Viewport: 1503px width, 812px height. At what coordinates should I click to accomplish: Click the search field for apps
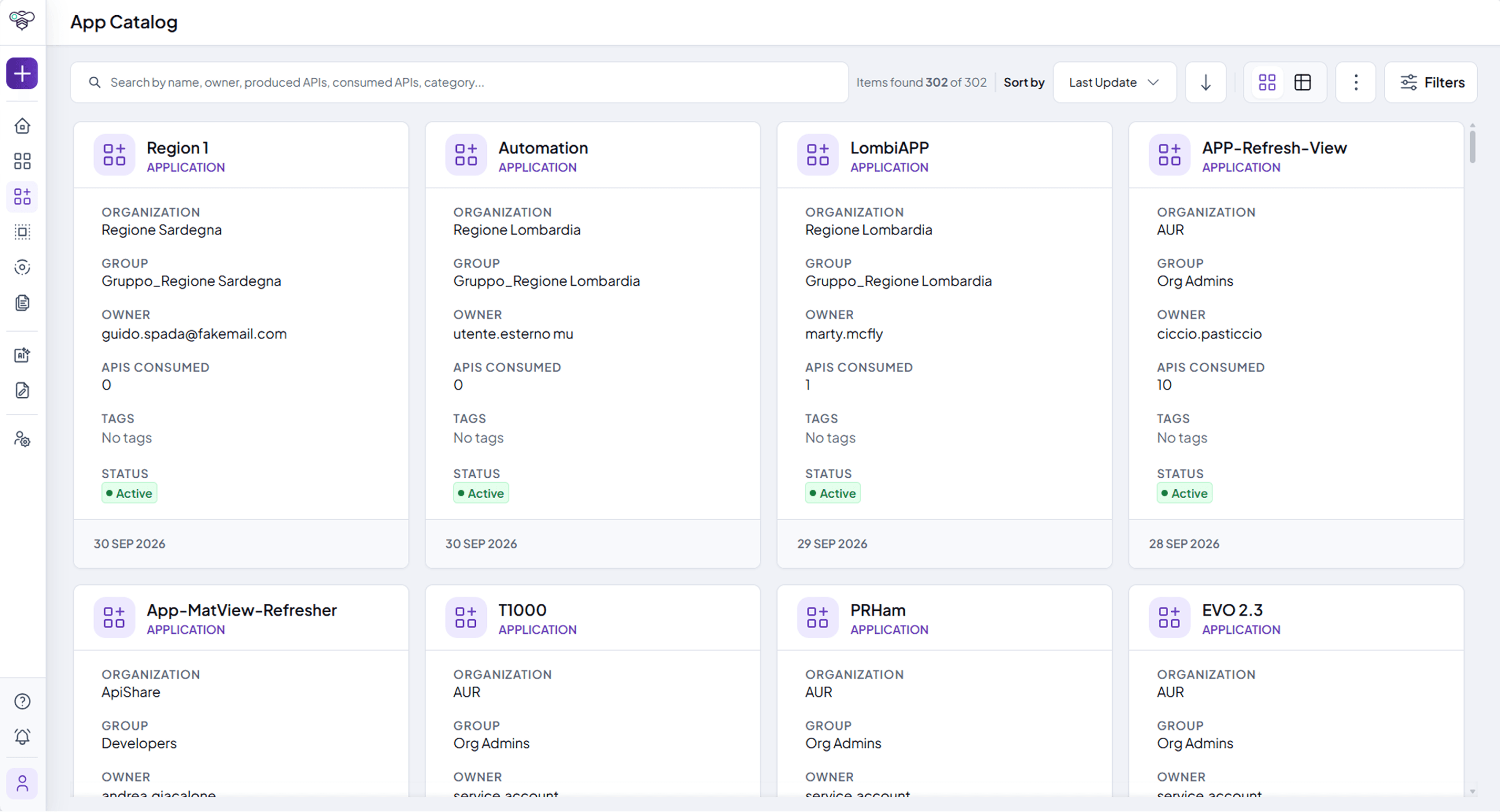click(460, 82)
